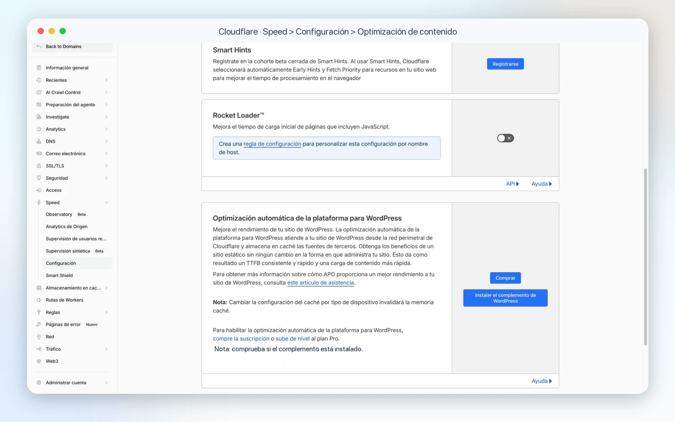
Task: Click the Speed lightning bolt icon
Action: pyautogui.click(x=39, y=203)
